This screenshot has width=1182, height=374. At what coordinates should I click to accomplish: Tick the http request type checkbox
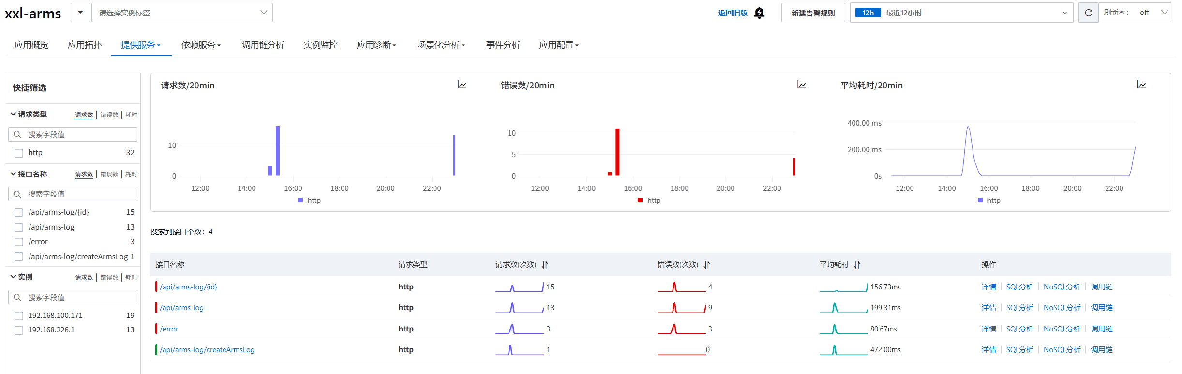[x=19, y=153]
